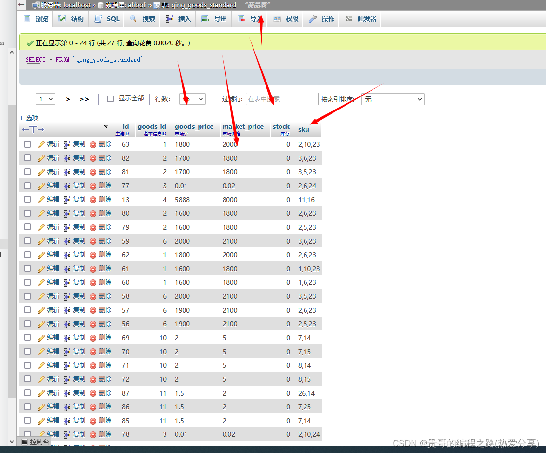Click the pencil edit icon for row id 77

pyautogui.click(x=41, y=186)
